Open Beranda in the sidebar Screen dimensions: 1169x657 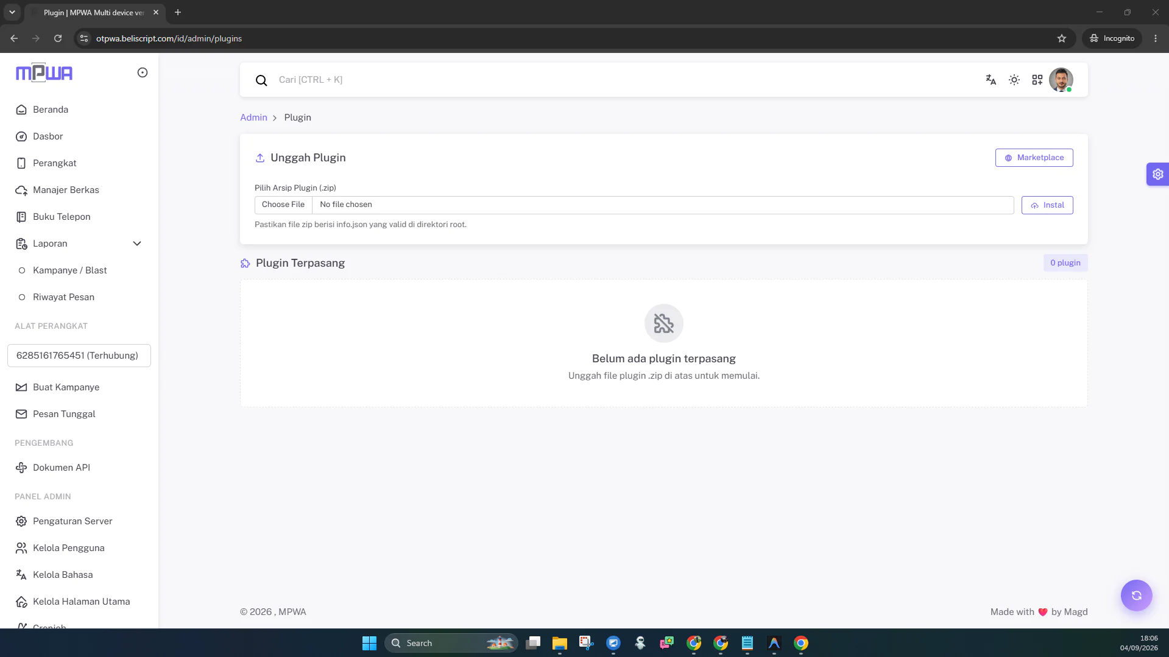tap(79, 110)
